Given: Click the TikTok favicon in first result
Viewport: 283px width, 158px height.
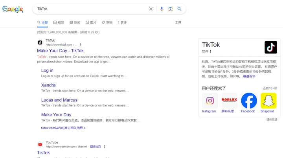Looking at the screenshot, I should (40, 42).
